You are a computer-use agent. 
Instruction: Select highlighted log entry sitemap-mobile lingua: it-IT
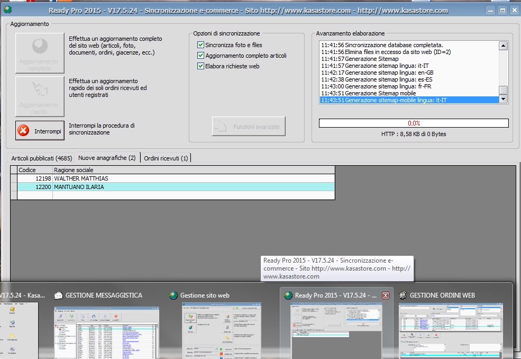pos(409,100)
